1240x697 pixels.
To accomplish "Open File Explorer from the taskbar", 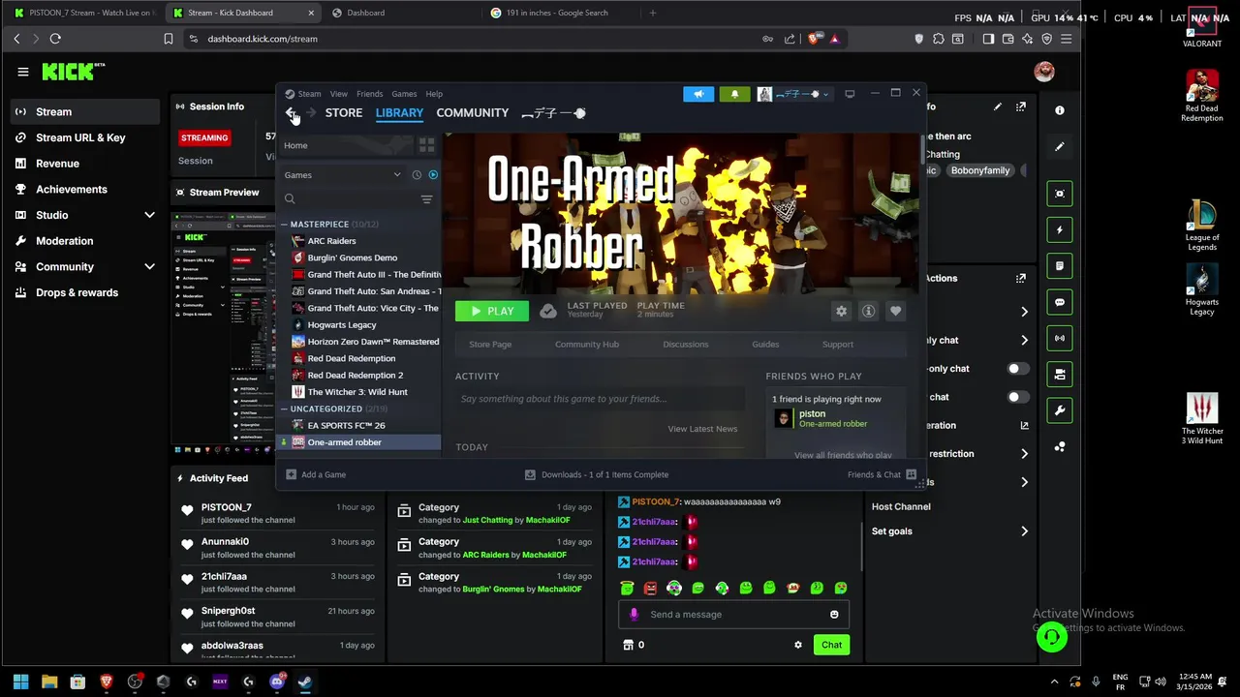I will coord(49,682).
